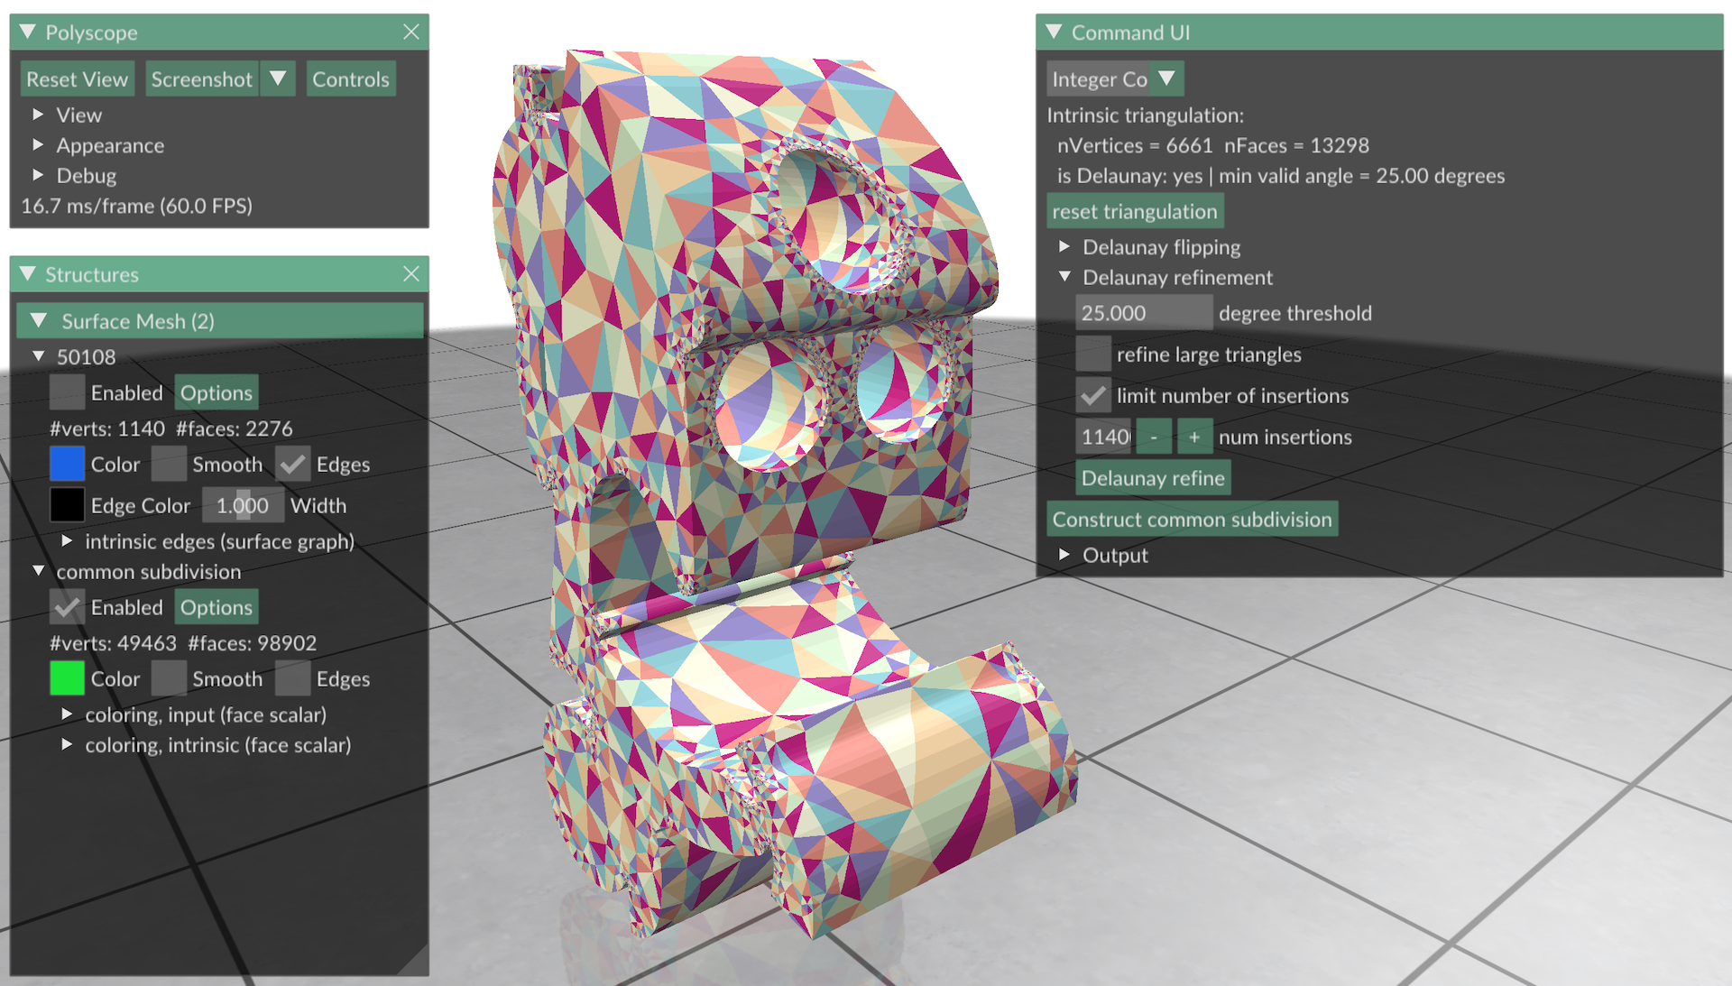Expand the Delaunay flipping section
Screen dimensions: 1732x986
click(x=1065, y=247)
